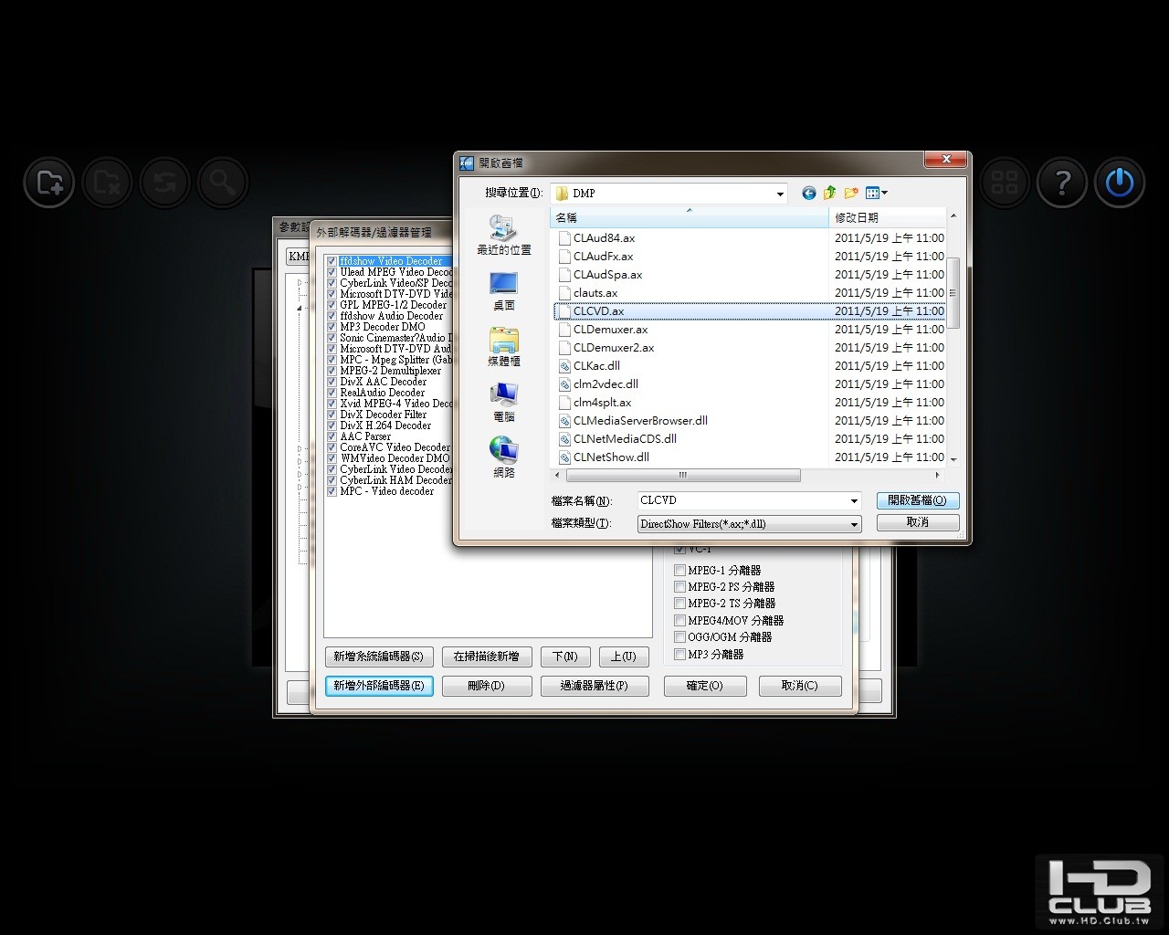Select the CLNetShow.dll file
The width and height of the screenshot is (1169, 935).
[611, 457]
